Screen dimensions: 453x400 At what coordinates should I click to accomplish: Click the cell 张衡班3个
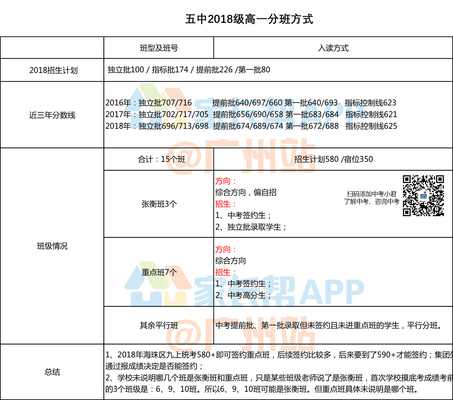(159, 204)
